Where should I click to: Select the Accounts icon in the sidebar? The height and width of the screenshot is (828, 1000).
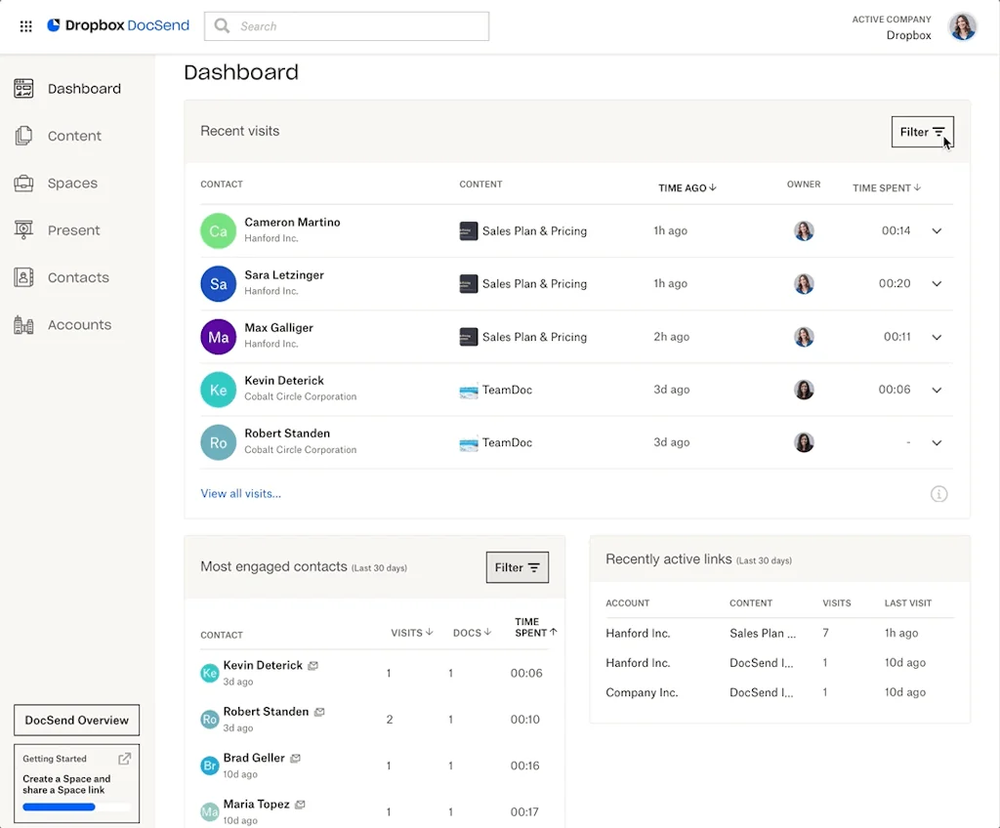click(22, 324)
